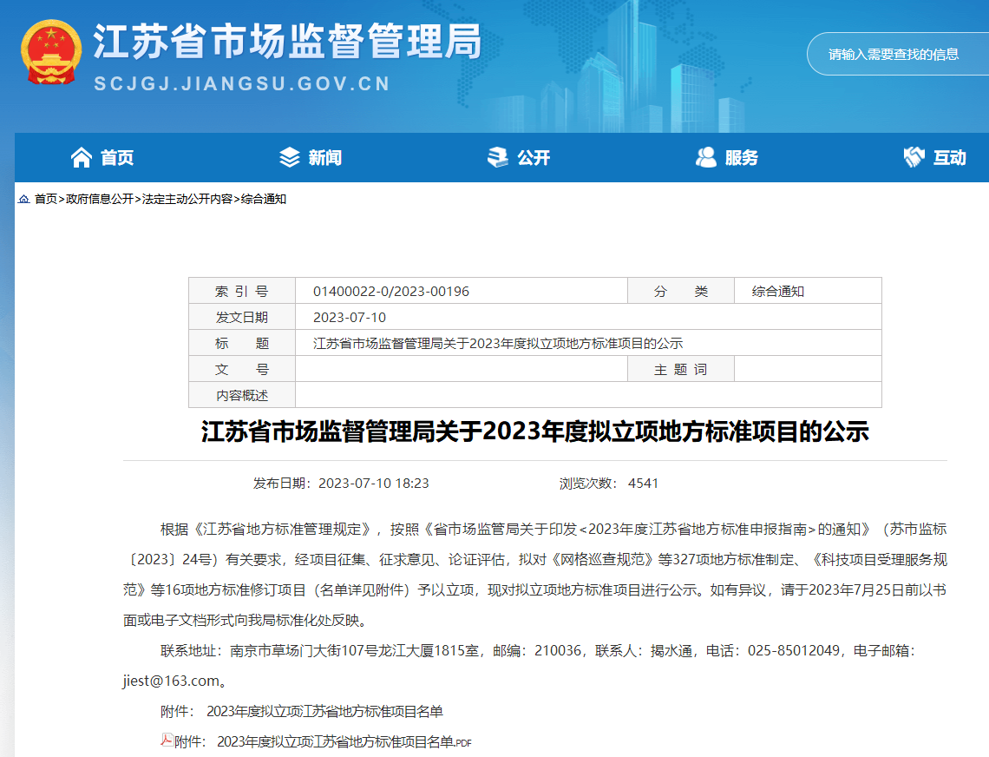989x757 pixels.
Task: Select the person icon next to 服务
Action: (707, 157)
